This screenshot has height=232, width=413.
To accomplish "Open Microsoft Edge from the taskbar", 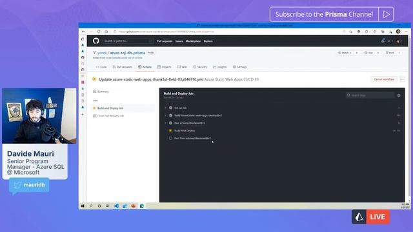I will [x=142, y=206].
